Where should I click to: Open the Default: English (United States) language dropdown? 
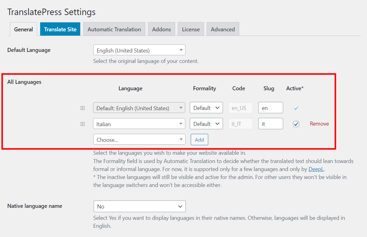pyautogui.click(x=139, y=108)
